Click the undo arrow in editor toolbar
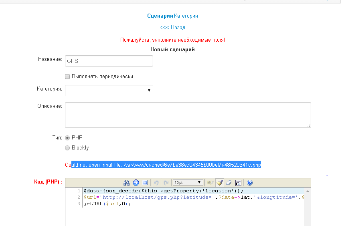 point(156,183)
